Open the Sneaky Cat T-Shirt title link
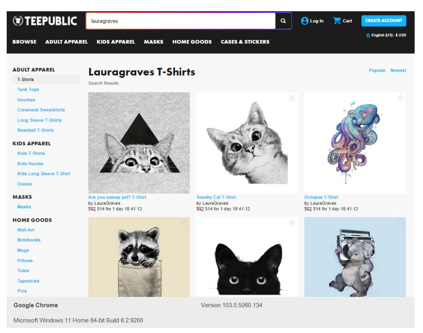The width and height of the screenshot is (423, 333). click(x=217, y=197)
